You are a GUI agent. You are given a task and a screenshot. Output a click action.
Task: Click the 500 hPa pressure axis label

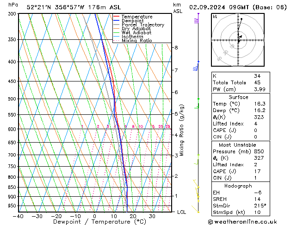(x=12, y=99)
